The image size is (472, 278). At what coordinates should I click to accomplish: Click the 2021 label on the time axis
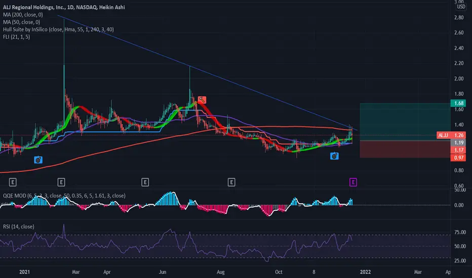pyautogui.click(x=25, y=272)
